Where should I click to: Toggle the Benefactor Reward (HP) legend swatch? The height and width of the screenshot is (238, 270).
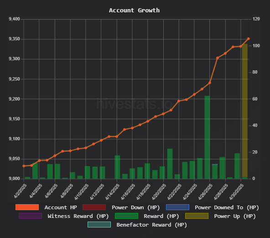[99, 225]
